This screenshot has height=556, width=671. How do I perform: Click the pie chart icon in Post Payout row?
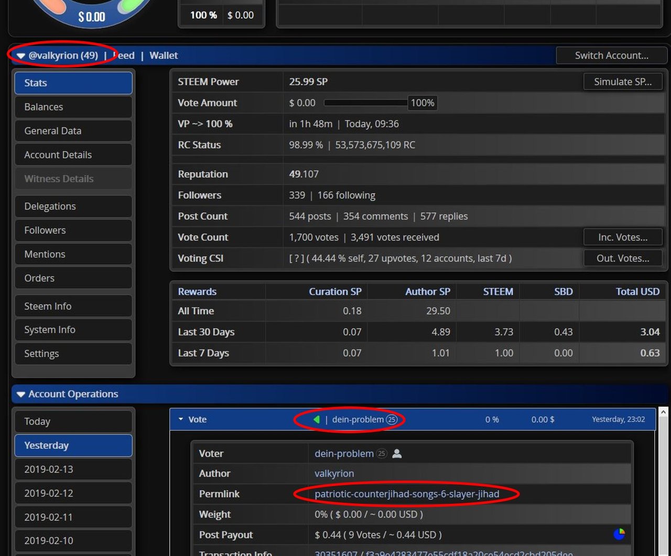(619, 534)
